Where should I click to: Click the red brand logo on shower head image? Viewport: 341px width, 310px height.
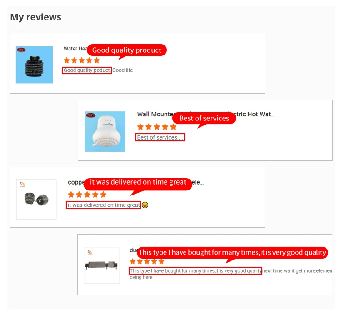(x=90, y=115)
